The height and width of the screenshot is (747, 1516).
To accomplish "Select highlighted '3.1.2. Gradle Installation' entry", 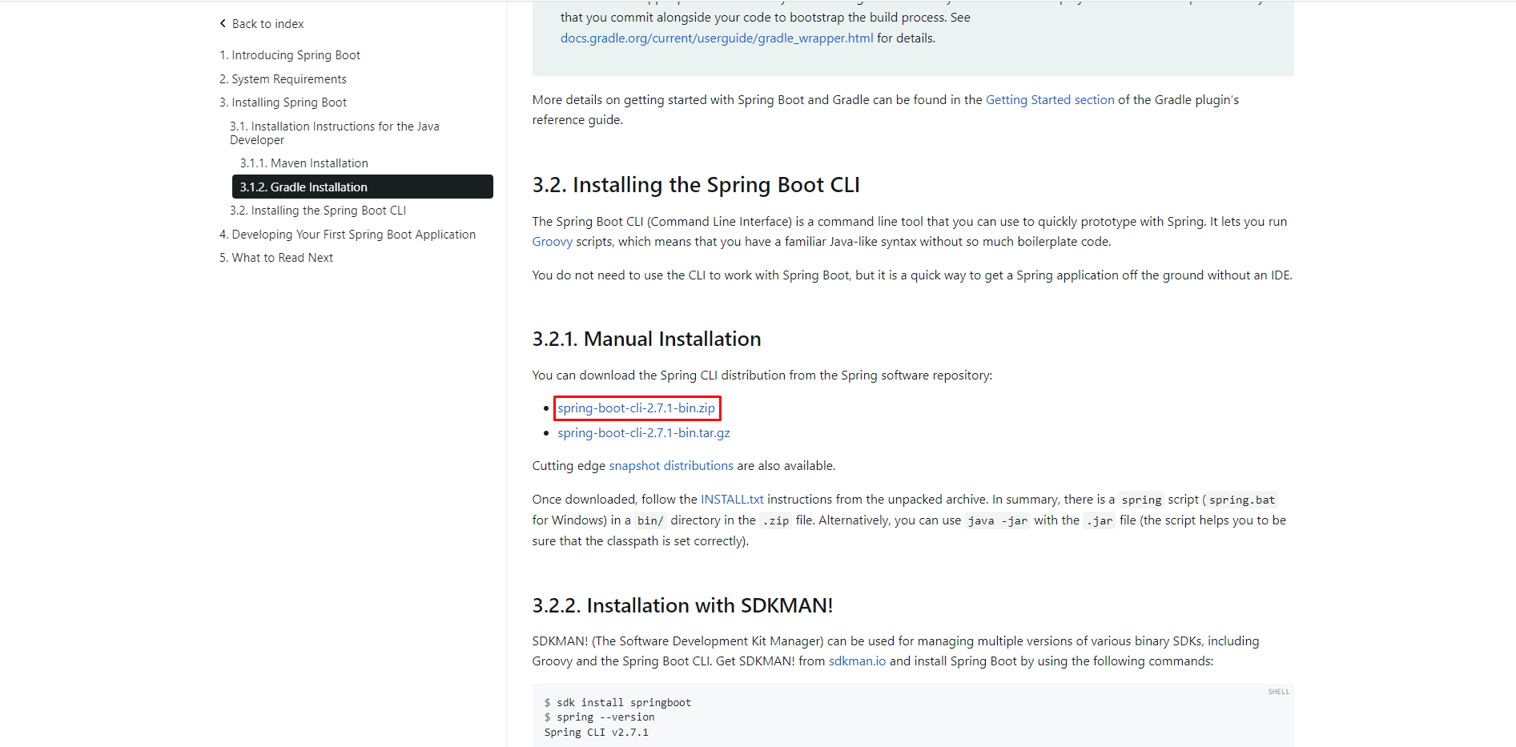I will [363, 187].
